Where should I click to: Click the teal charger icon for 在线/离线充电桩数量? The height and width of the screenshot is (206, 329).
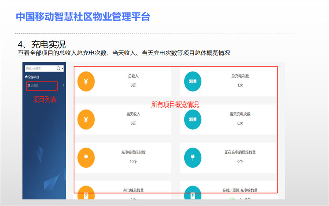coord(193,193)
